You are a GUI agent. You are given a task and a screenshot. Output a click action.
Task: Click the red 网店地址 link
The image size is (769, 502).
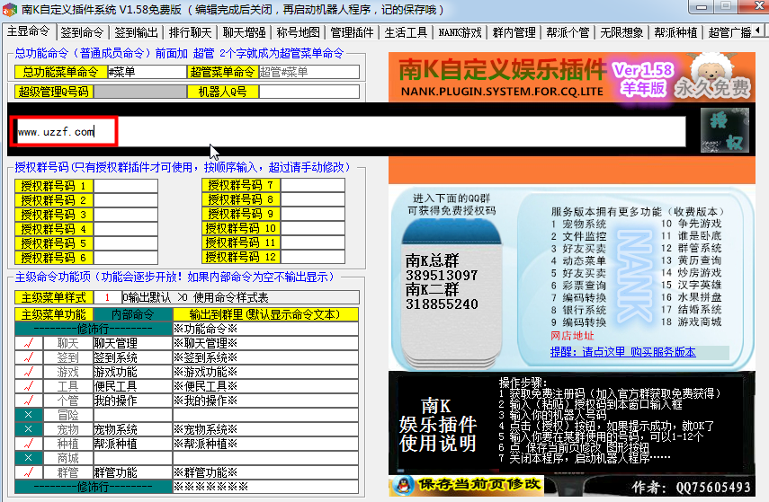[x=572, y=336]
